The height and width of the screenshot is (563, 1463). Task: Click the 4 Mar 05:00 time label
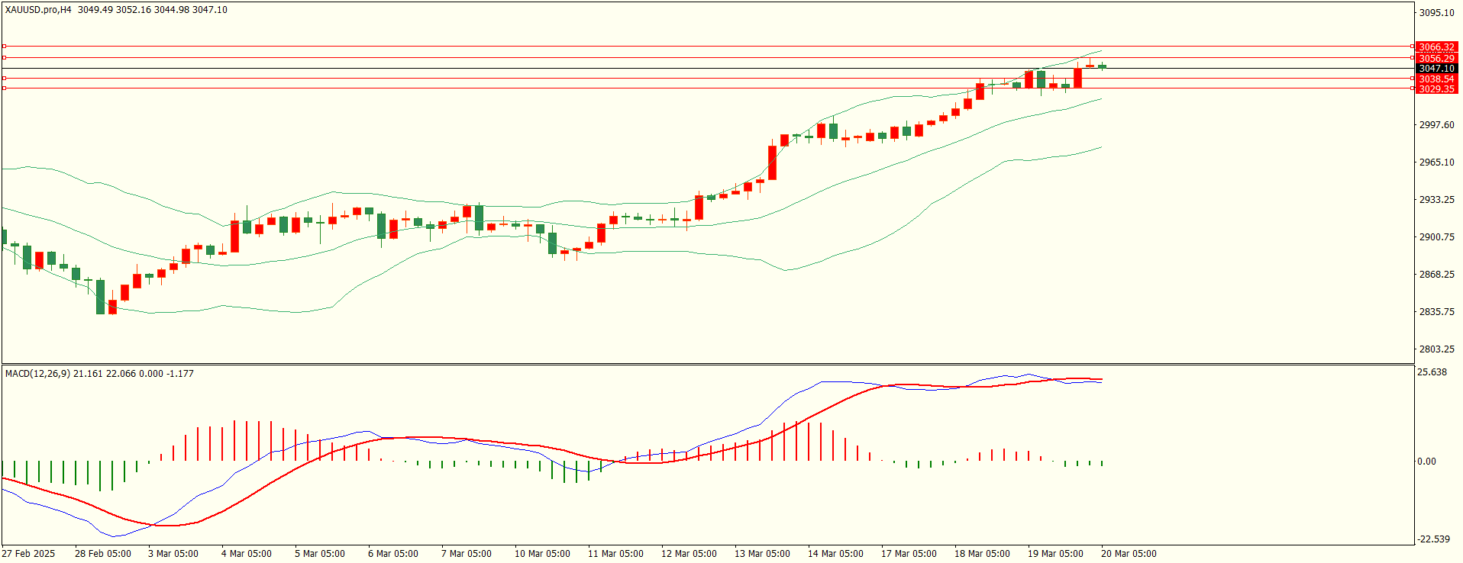pos(247,554)
